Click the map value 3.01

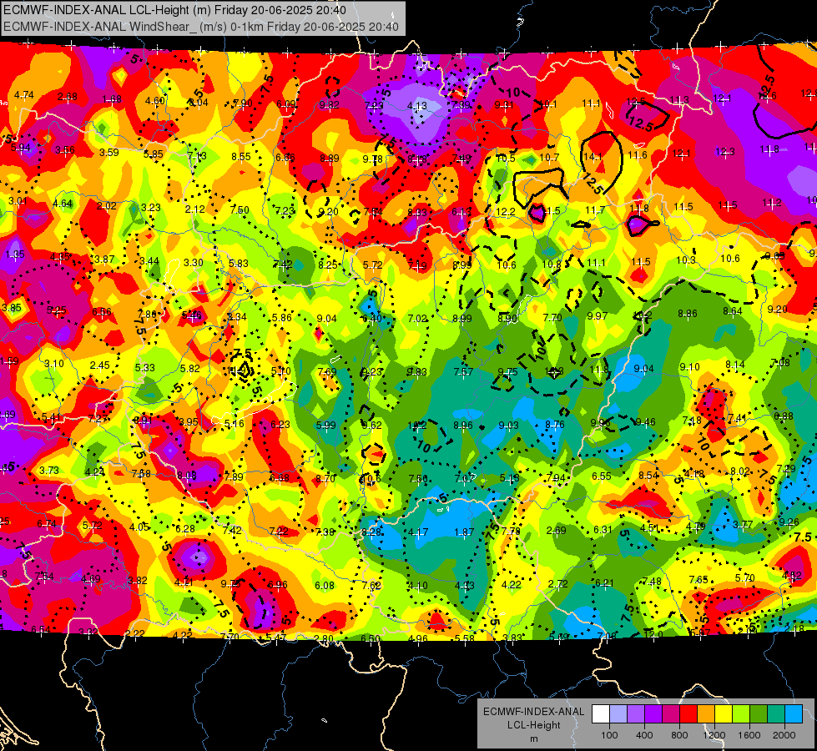coord(18,200)
